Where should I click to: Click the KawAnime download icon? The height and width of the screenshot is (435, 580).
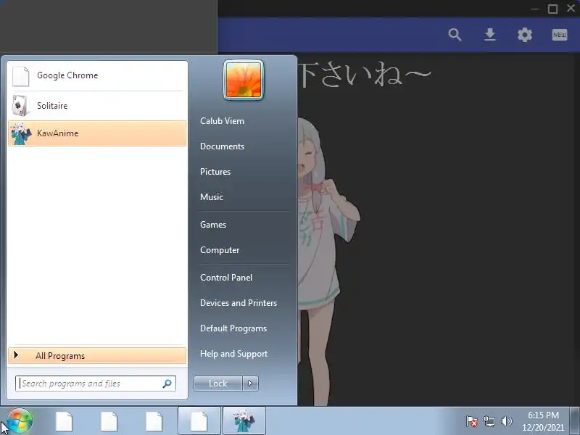pos(490,35)
